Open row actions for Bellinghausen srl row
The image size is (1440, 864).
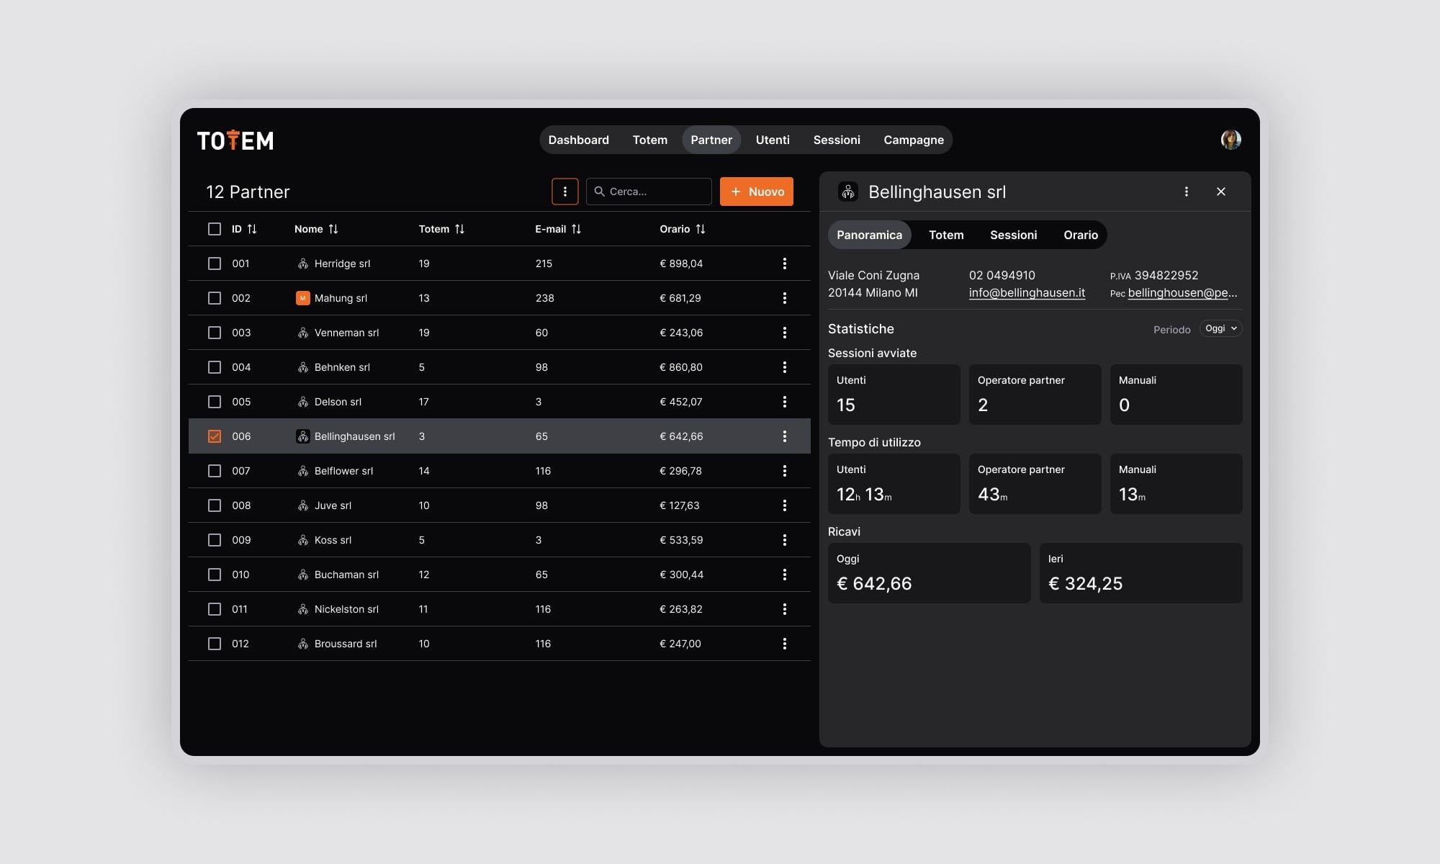pos(785,436)
